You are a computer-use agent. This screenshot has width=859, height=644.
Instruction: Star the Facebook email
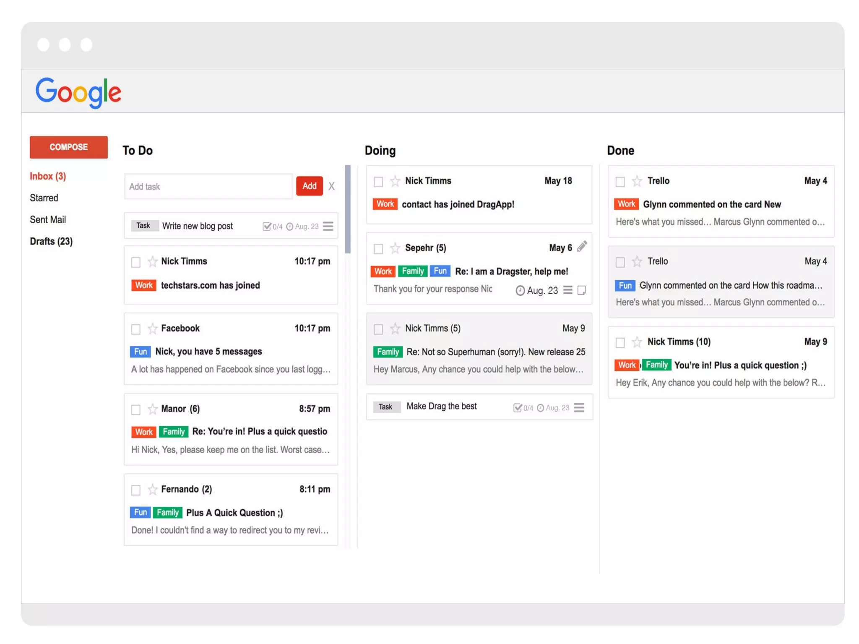(152, 329)
